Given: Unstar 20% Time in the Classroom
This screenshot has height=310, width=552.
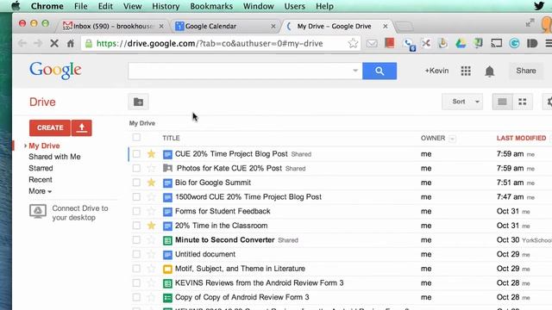Looking at the screenshot, I should click(x=152, y=226).
